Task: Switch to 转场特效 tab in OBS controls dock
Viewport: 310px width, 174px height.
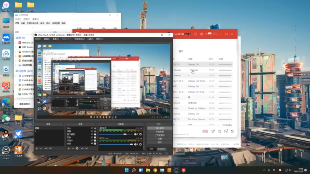Action: click(162, 149)
